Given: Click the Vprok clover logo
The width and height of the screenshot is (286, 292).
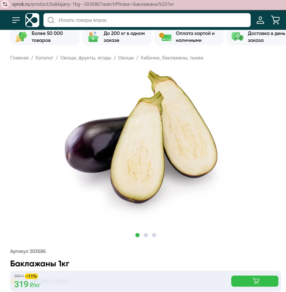Looking at the screenshot, I should 32,20.
